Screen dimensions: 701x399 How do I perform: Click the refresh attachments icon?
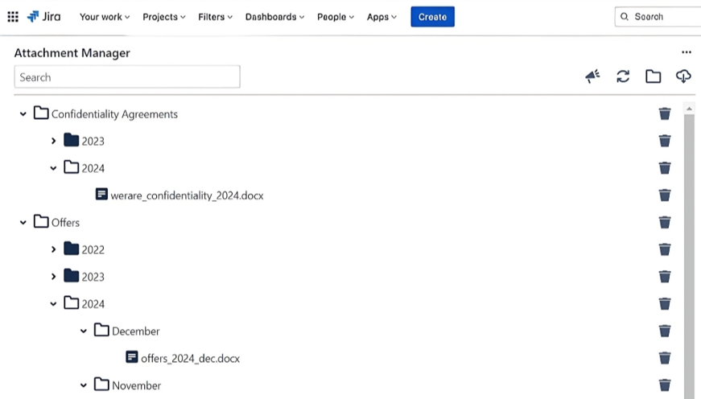tap(623, 76)
